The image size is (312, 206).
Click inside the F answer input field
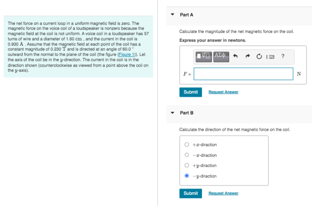(244, 74)
